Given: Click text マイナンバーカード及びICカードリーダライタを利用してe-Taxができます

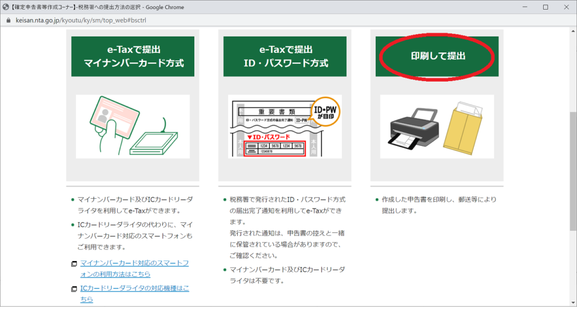Looking at the screenshot, I should click(135, 205).
